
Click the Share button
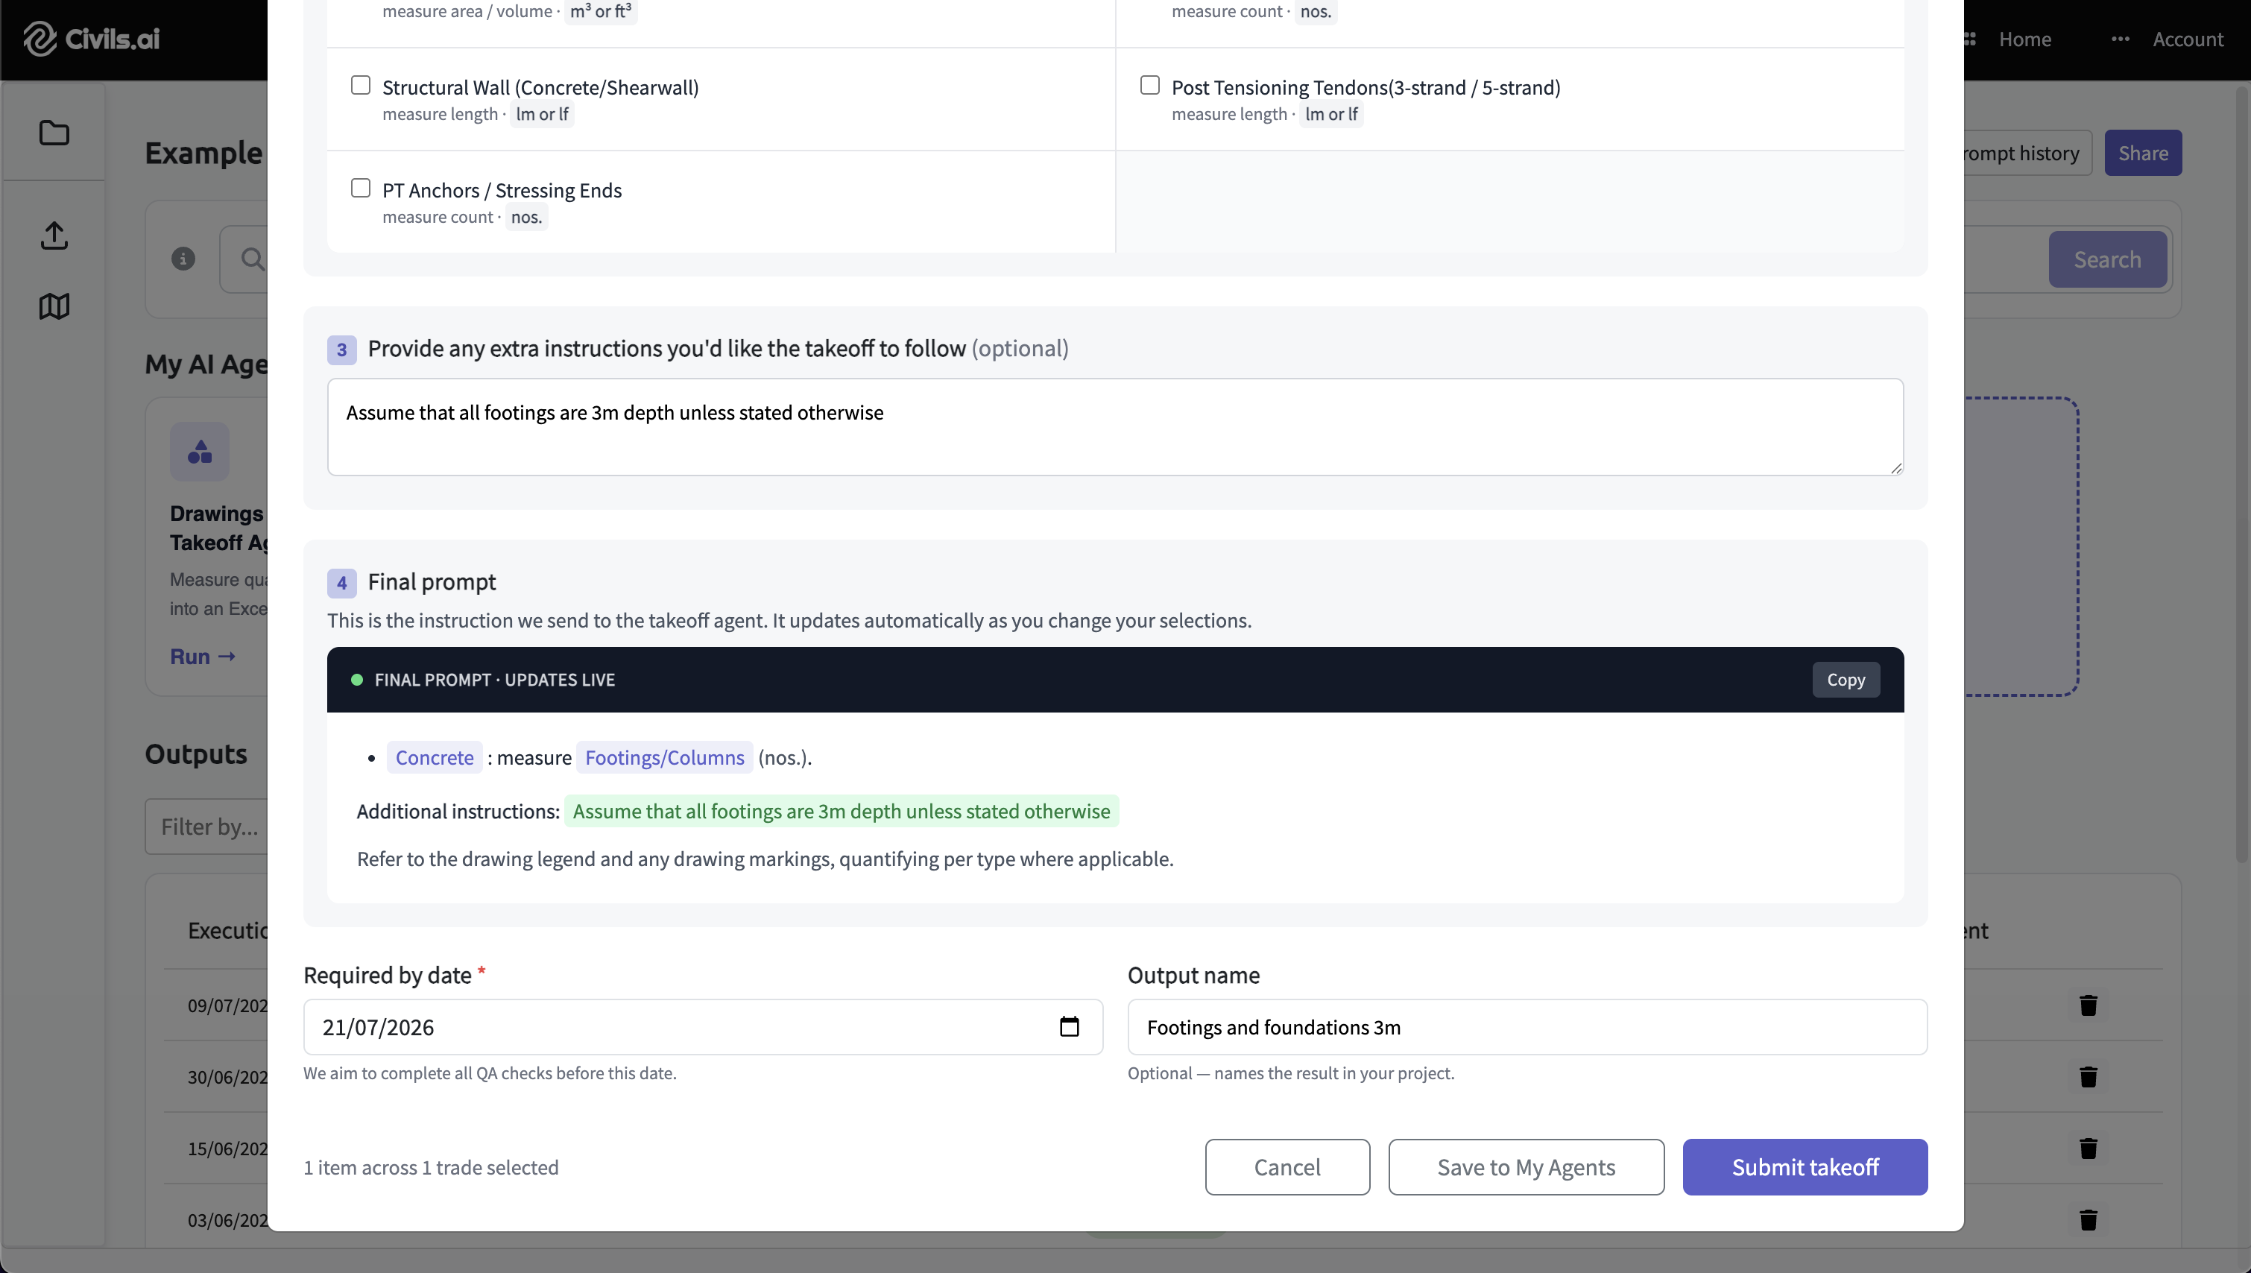(x=2143, y=153)
